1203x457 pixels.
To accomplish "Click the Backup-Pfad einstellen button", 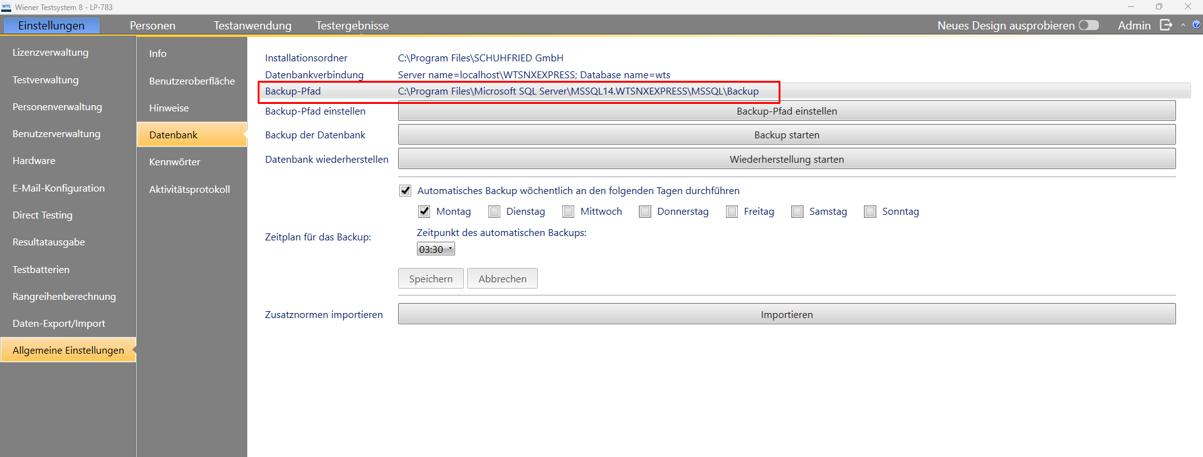I will pos(786,111).
